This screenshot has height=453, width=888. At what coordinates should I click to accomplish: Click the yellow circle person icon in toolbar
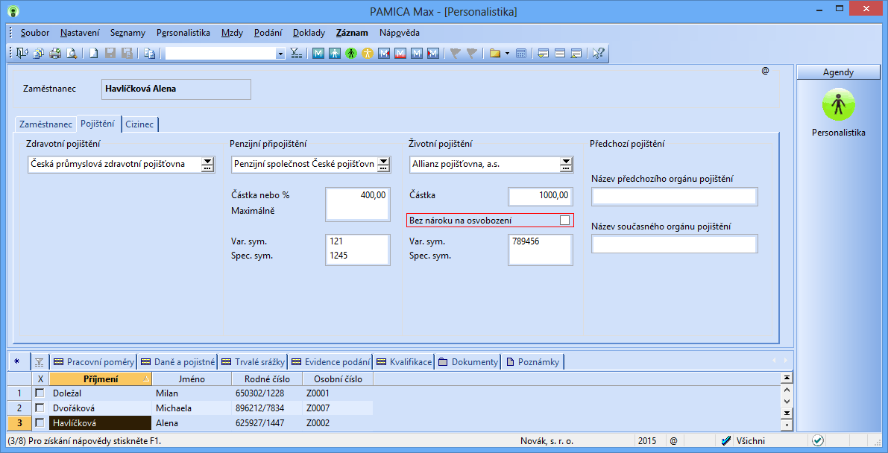368,53
